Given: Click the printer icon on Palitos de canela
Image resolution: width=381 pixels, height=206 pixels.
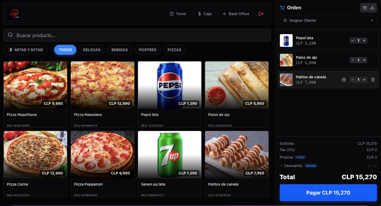Looking at the screenshot, I should coord(343,80).
